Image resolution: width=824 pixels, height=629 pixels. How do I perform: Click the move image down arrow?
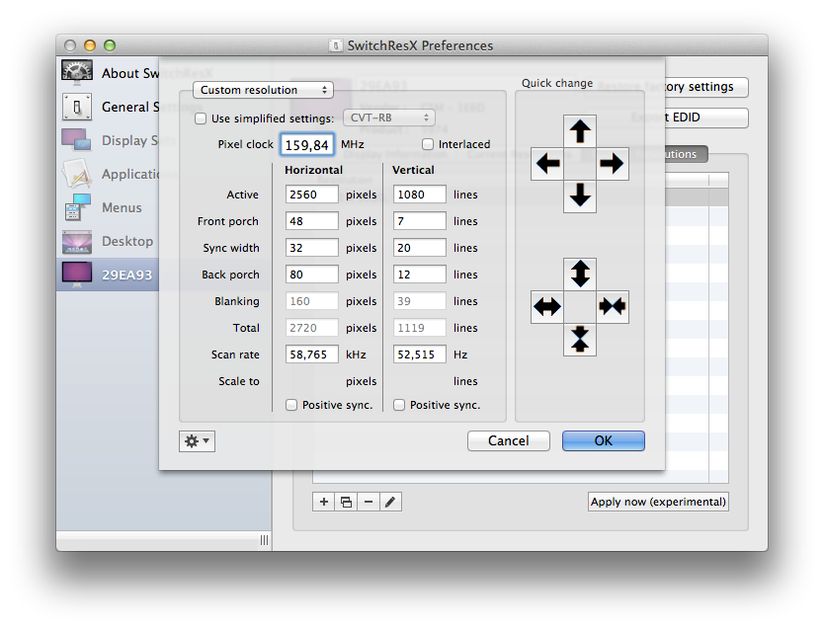tap(580, 196)
